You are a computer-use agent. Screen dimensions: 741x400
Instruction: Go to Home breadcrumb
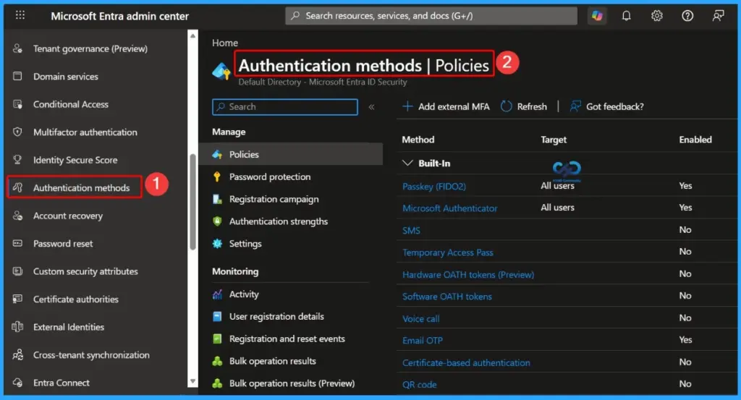click(x=225, y=43)
